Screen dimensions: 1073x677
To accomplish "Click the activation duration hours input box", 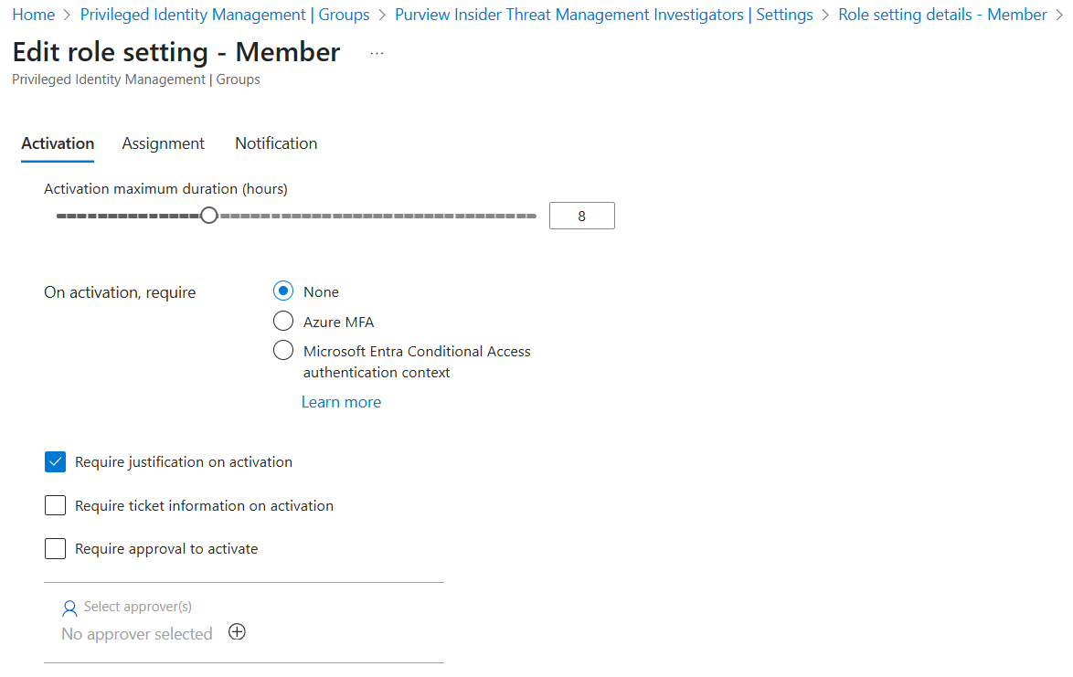I will pos(581,216).
